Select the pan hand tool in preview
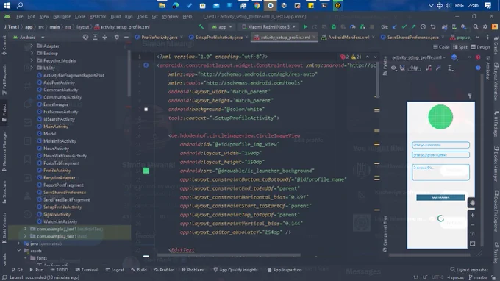The width and height of the screenshot is (500, 281). [x=472, y=203]
